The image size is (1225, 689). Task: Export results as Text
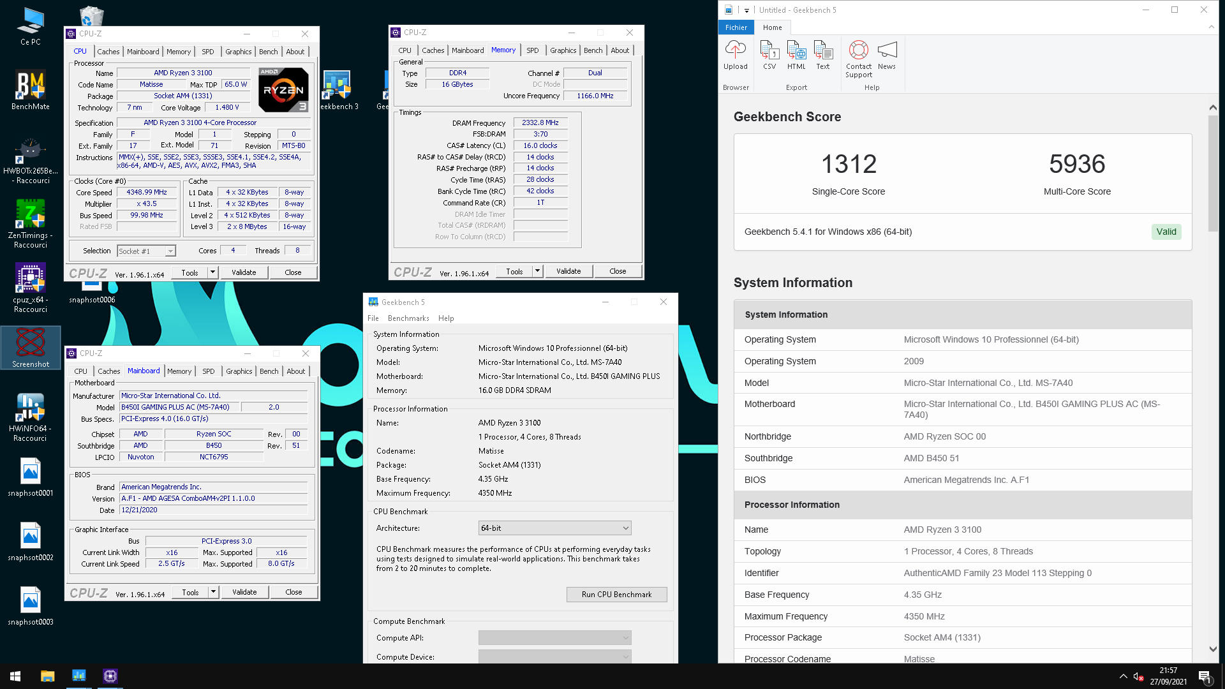823,56
